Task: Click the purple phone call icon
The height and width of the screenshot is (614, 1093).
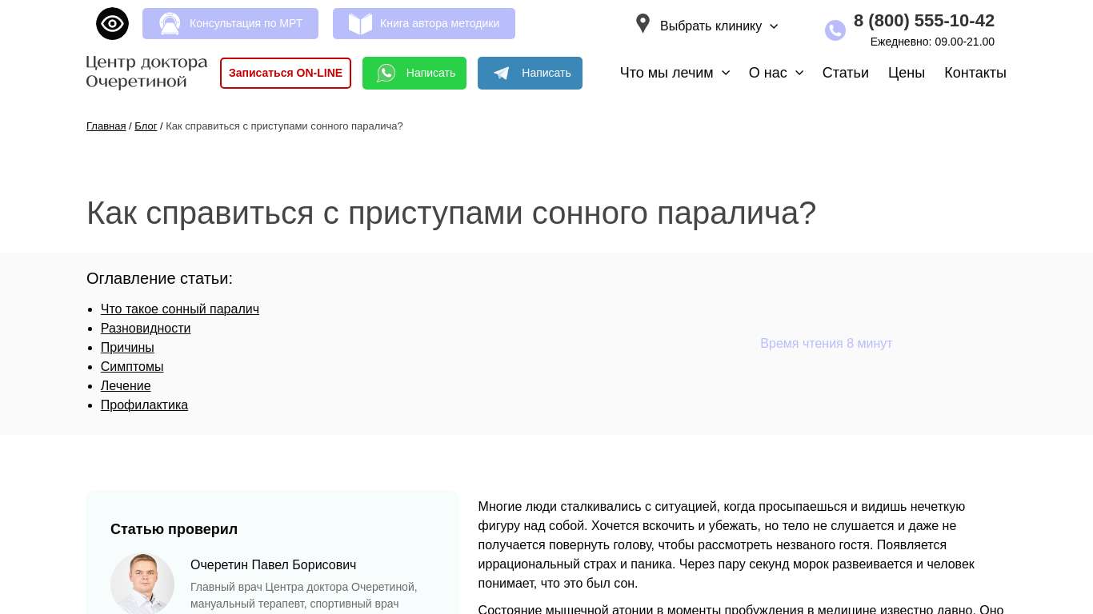Action: tap(835, 30)
